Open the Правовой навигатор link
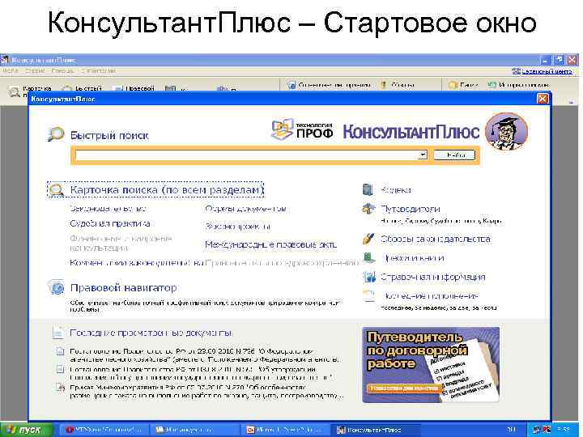The width and height of the screenshot is (583, 437). point(123,287)
